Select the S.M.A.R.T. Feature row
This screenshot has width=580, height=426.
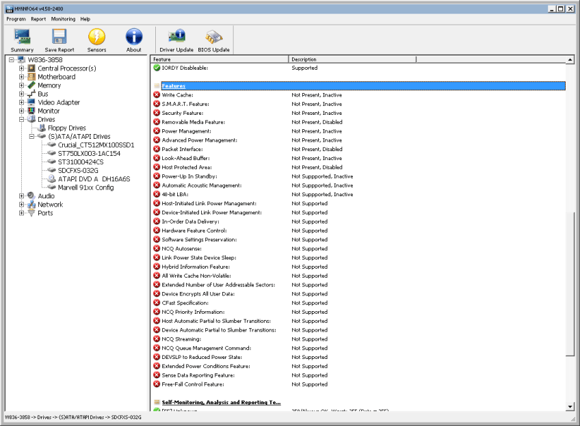(185, 104)
